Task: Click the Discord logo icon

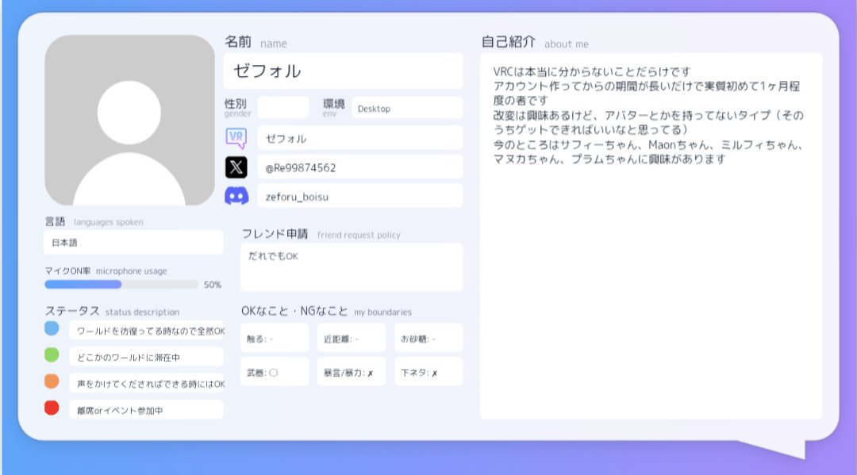Action: click(236, 195)
